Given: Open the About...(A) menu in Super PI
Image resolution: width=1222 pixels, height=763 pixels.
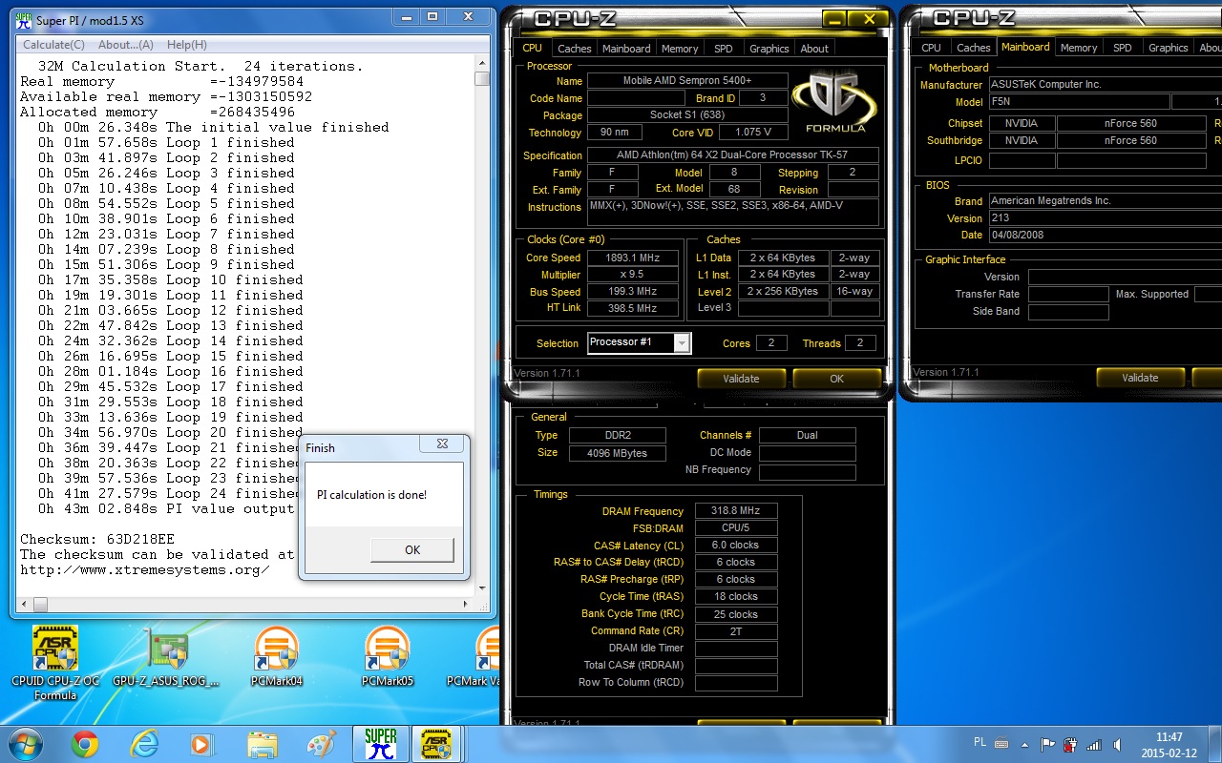Looking at the screenshot, I should [x=126, y=45].
